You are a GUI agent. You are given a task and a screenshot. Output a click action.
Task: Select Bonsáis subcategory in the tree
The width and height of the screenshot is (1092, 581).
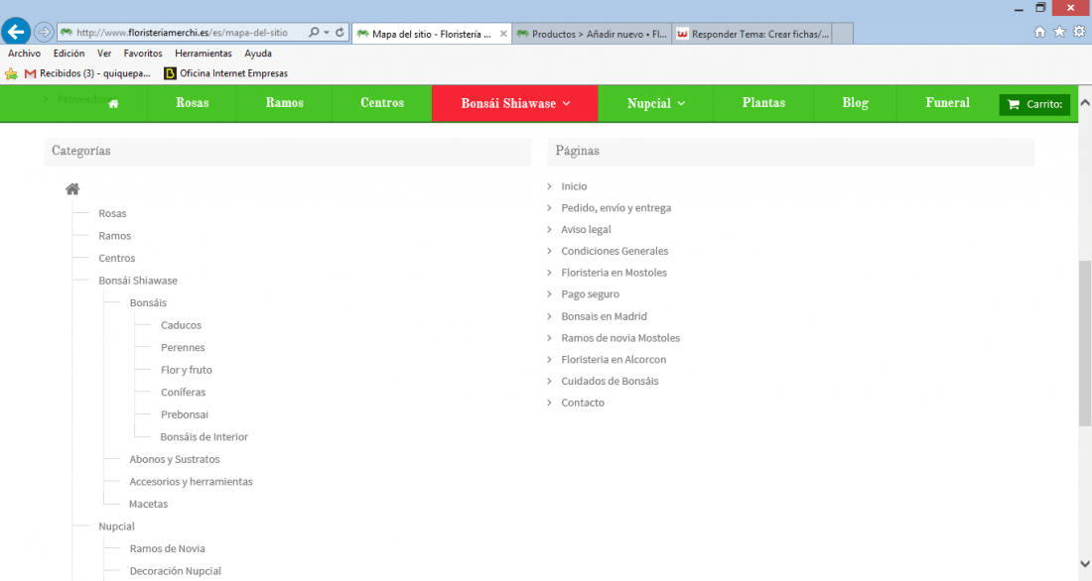pyautogui.click(x=148, y=302)
